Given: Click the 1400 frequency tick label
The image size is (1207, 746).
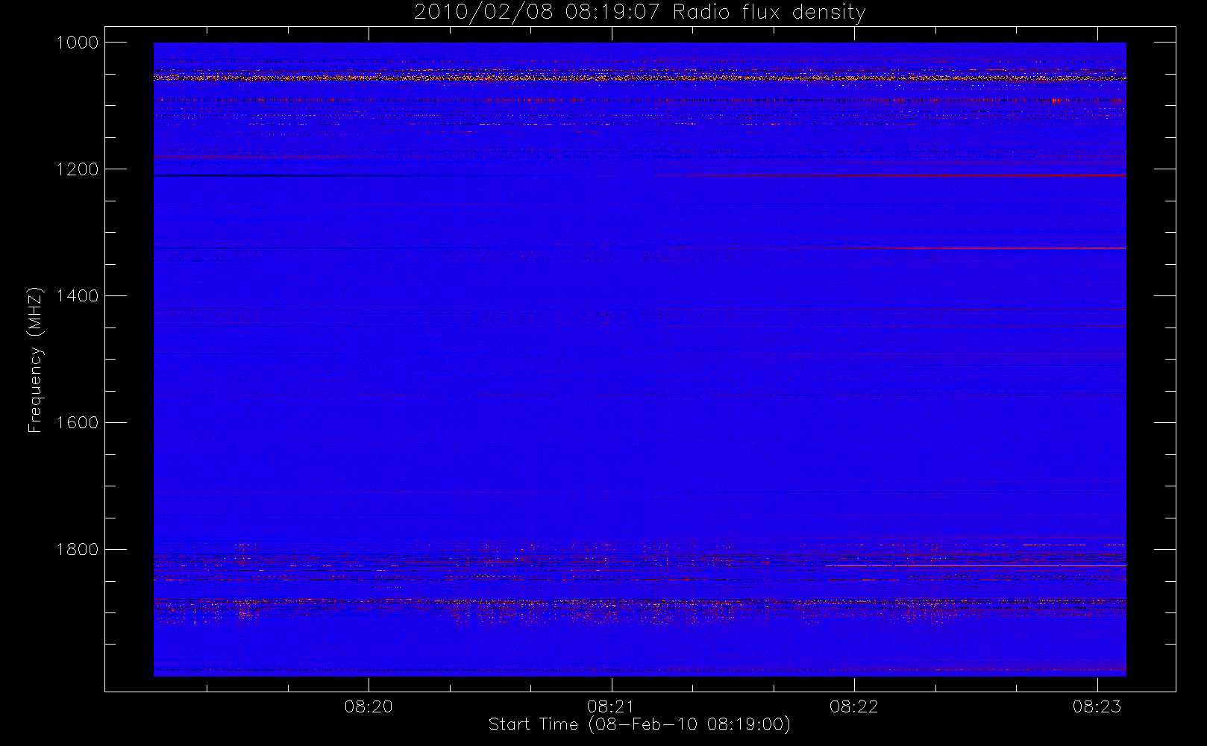Looking at the screenshot, I should (78, 296).
